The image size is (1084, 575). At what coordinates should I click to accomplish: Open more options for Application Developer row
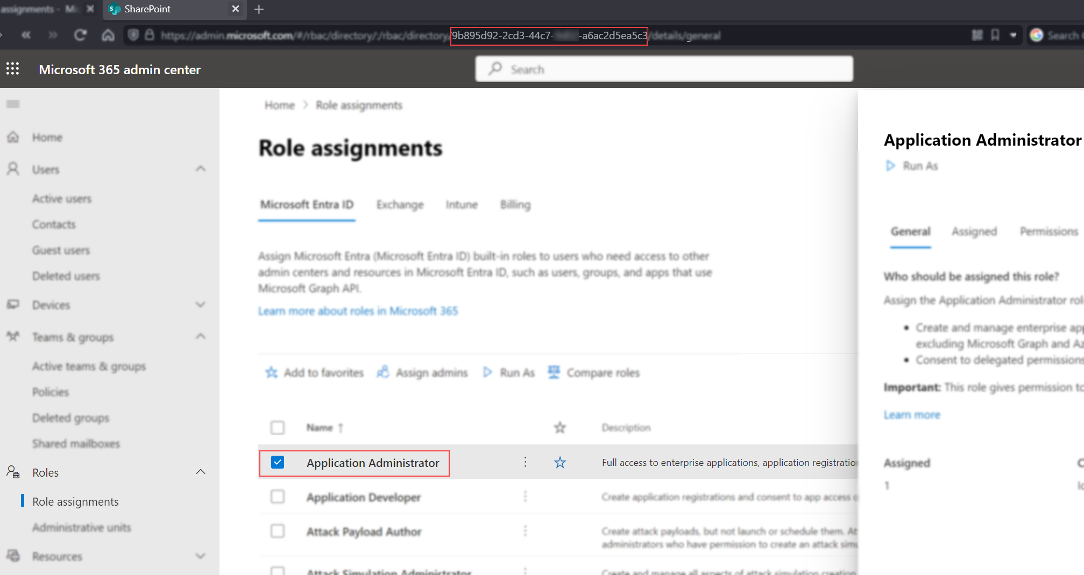525,497
